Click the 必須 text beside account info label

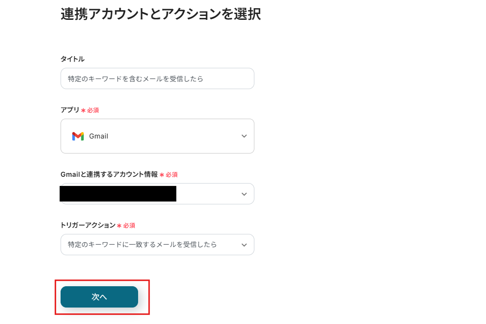coord(172,175)
